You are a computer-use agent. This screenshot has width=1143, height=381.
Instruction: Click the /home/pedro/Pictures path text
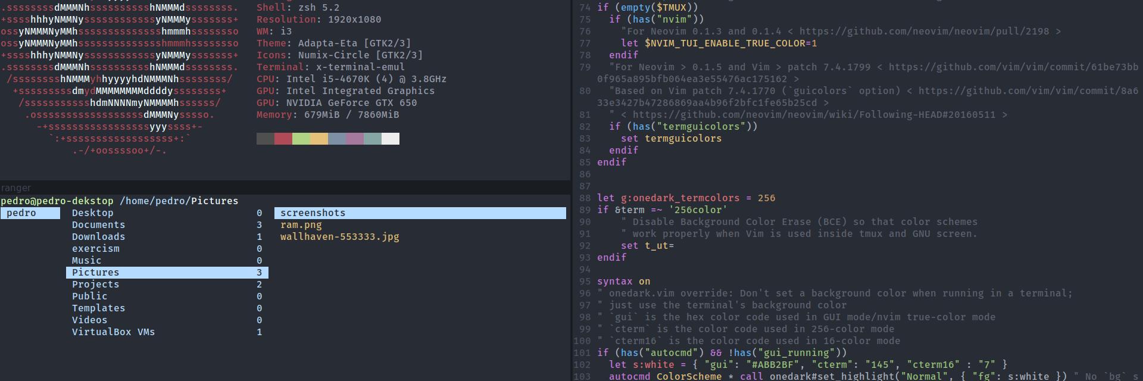tap(179, 201)
